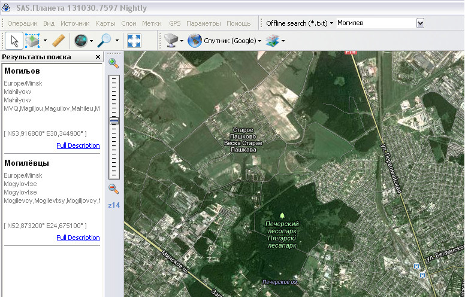The image size is (465, 298).
Task: Open the Операции menu
Action: pos(23,23)
